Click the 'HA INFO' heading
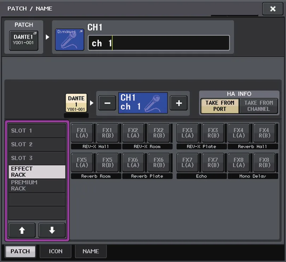Screen dimensions: 286x262 tap(239, 94)
